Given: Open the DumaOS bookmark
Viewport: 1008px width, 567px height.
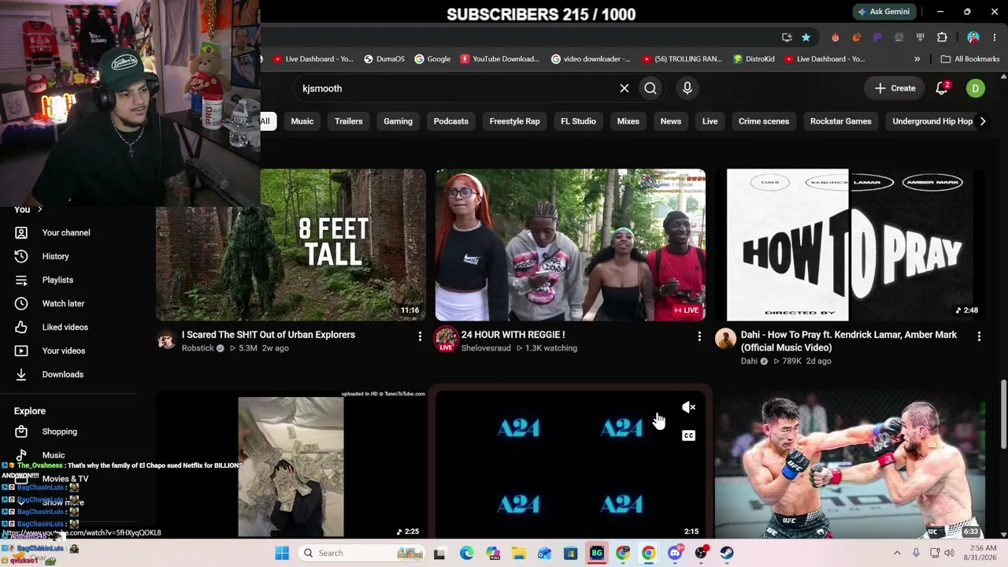Looking at the screenshot, I should 383,59.
